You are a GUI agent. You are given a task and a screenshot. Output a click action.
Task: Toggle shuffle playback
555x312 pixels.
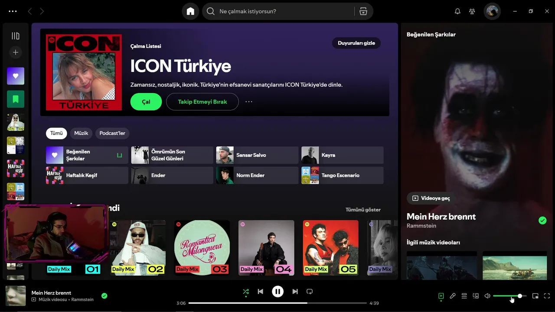pos(246,292)
